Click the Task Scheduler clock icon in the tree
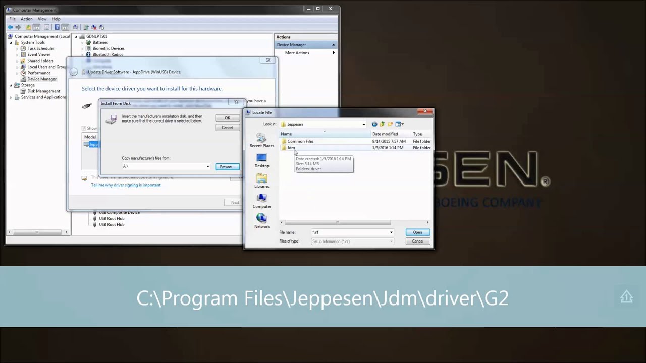Screen dimensions: 646x363 click(23, 48)
